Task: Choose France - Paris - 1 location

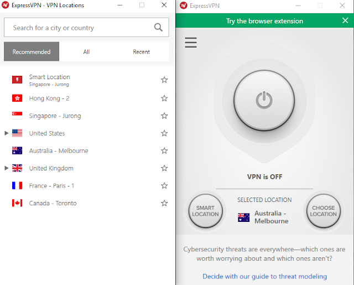Action: tap(51, 185)
